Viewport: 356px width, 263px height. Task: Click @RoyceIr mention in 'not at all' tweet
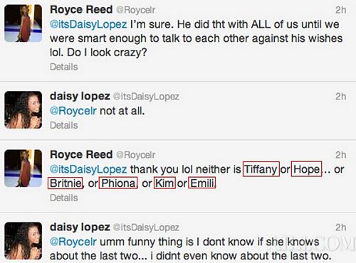click(73, 111)
